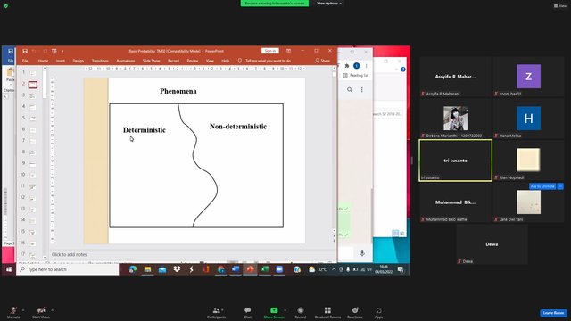Click the File Explorer taskbar icon
The image size is (571, 321).
[x=147, y=269]
